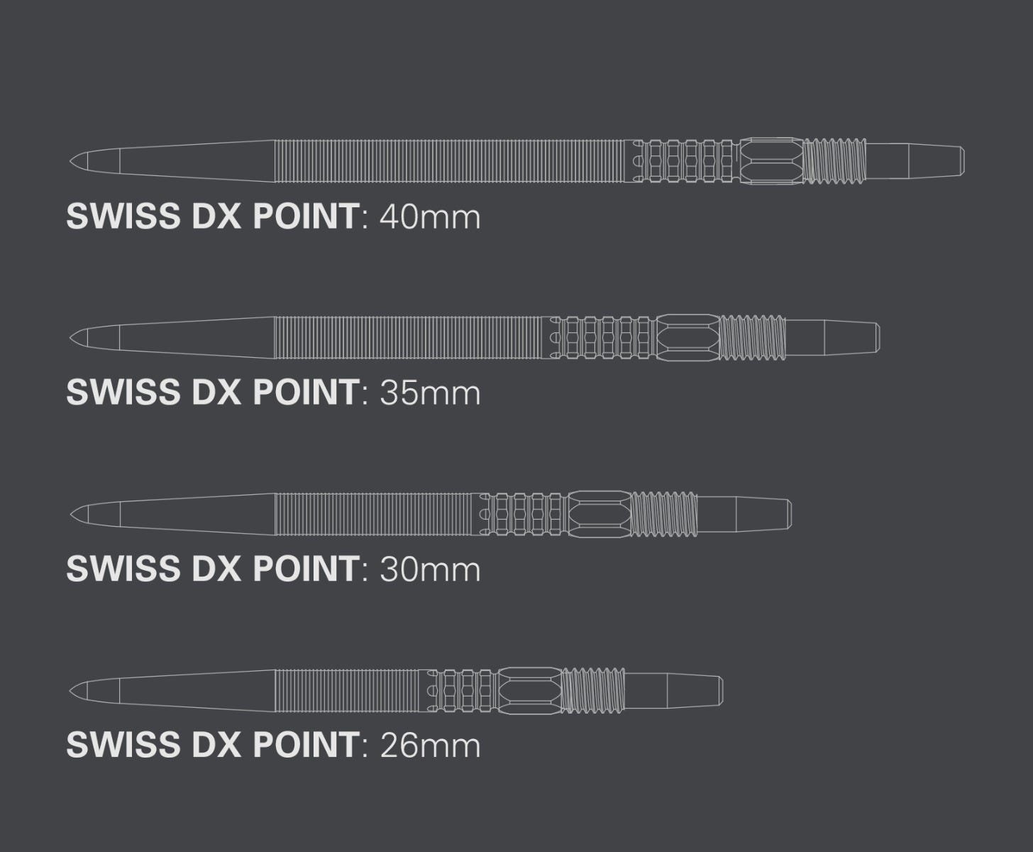Click the "SWISS DX POINT: 40mm" label

[x=273, y=216]
